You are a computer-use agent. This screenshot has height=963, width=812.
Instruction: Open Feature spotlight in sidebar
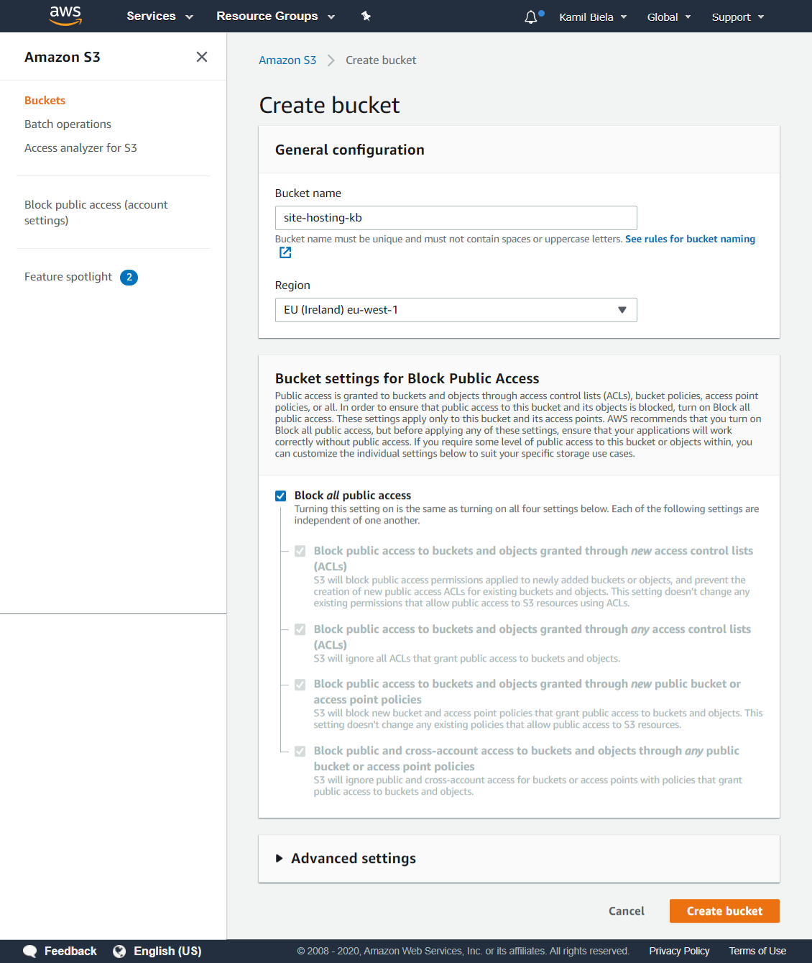68,277
